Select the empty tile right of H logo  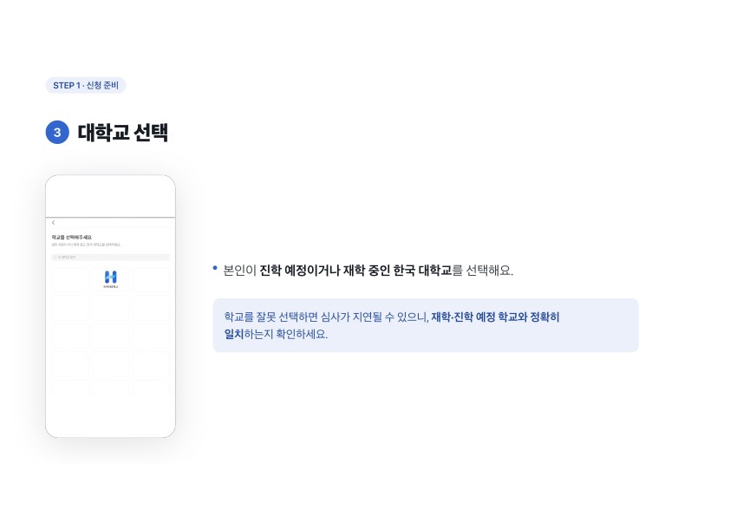point(151,279)
